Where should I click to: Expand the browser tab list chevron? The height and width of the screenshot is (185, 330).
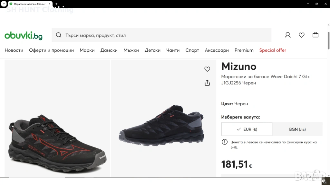coord(4,4)
